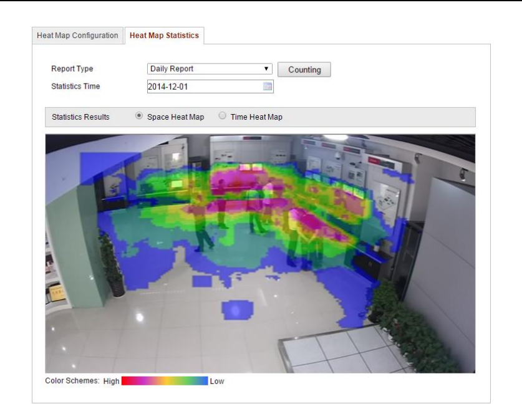Click the Color Schemes label

click(x=72, y=381)
